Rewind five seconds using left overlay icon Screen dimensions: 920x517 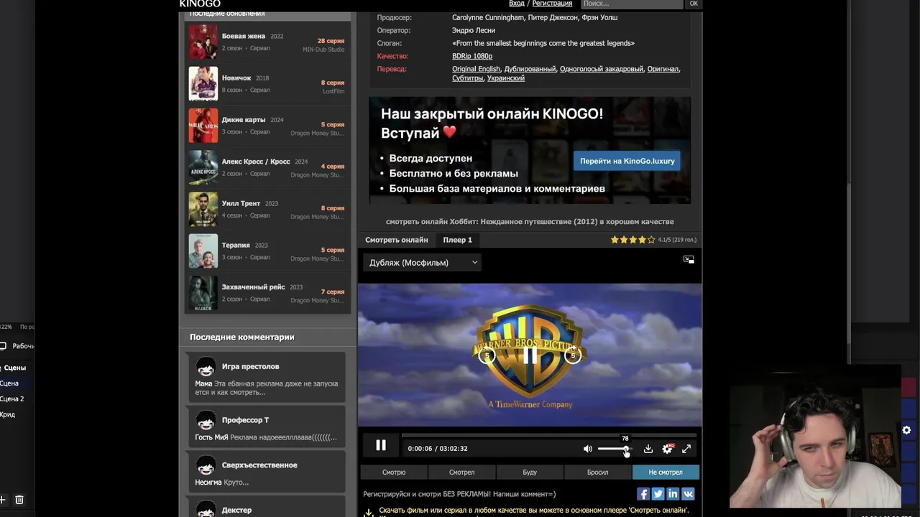tap(487, 355)
